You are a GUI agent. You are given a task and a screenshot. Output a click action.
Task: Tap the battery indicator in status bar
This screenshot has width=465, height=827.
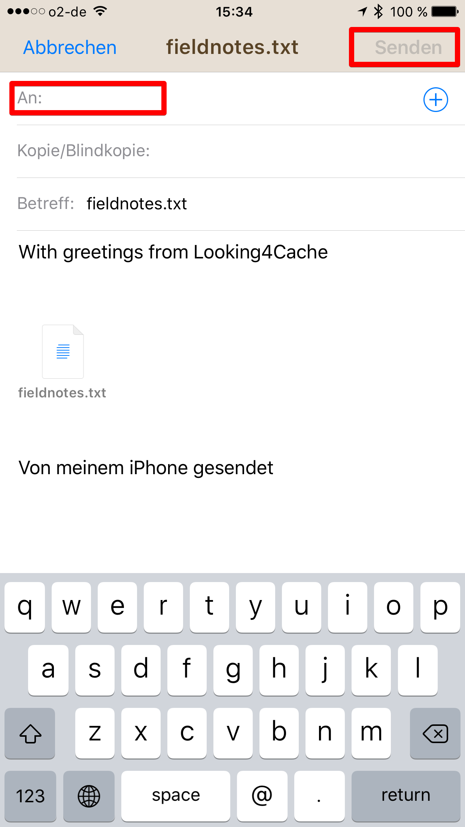pyautogui.click(x=445, y=12)
